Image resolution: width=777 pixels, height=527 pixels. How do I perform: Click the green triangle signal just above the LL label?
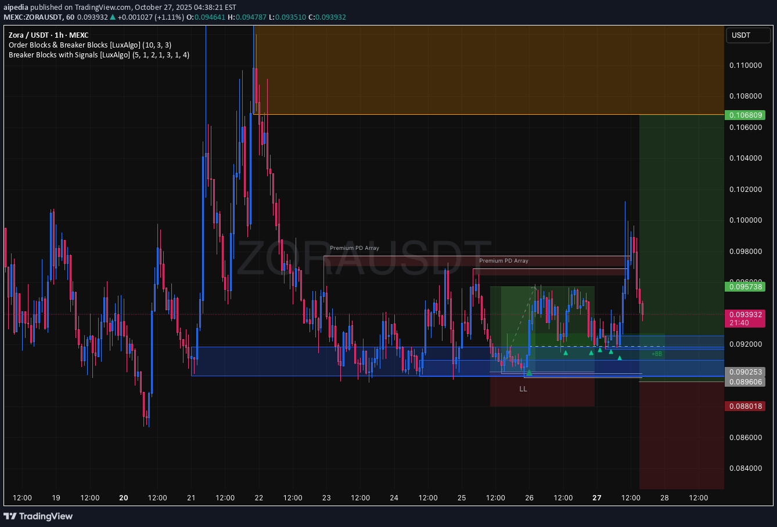[529, 372]
